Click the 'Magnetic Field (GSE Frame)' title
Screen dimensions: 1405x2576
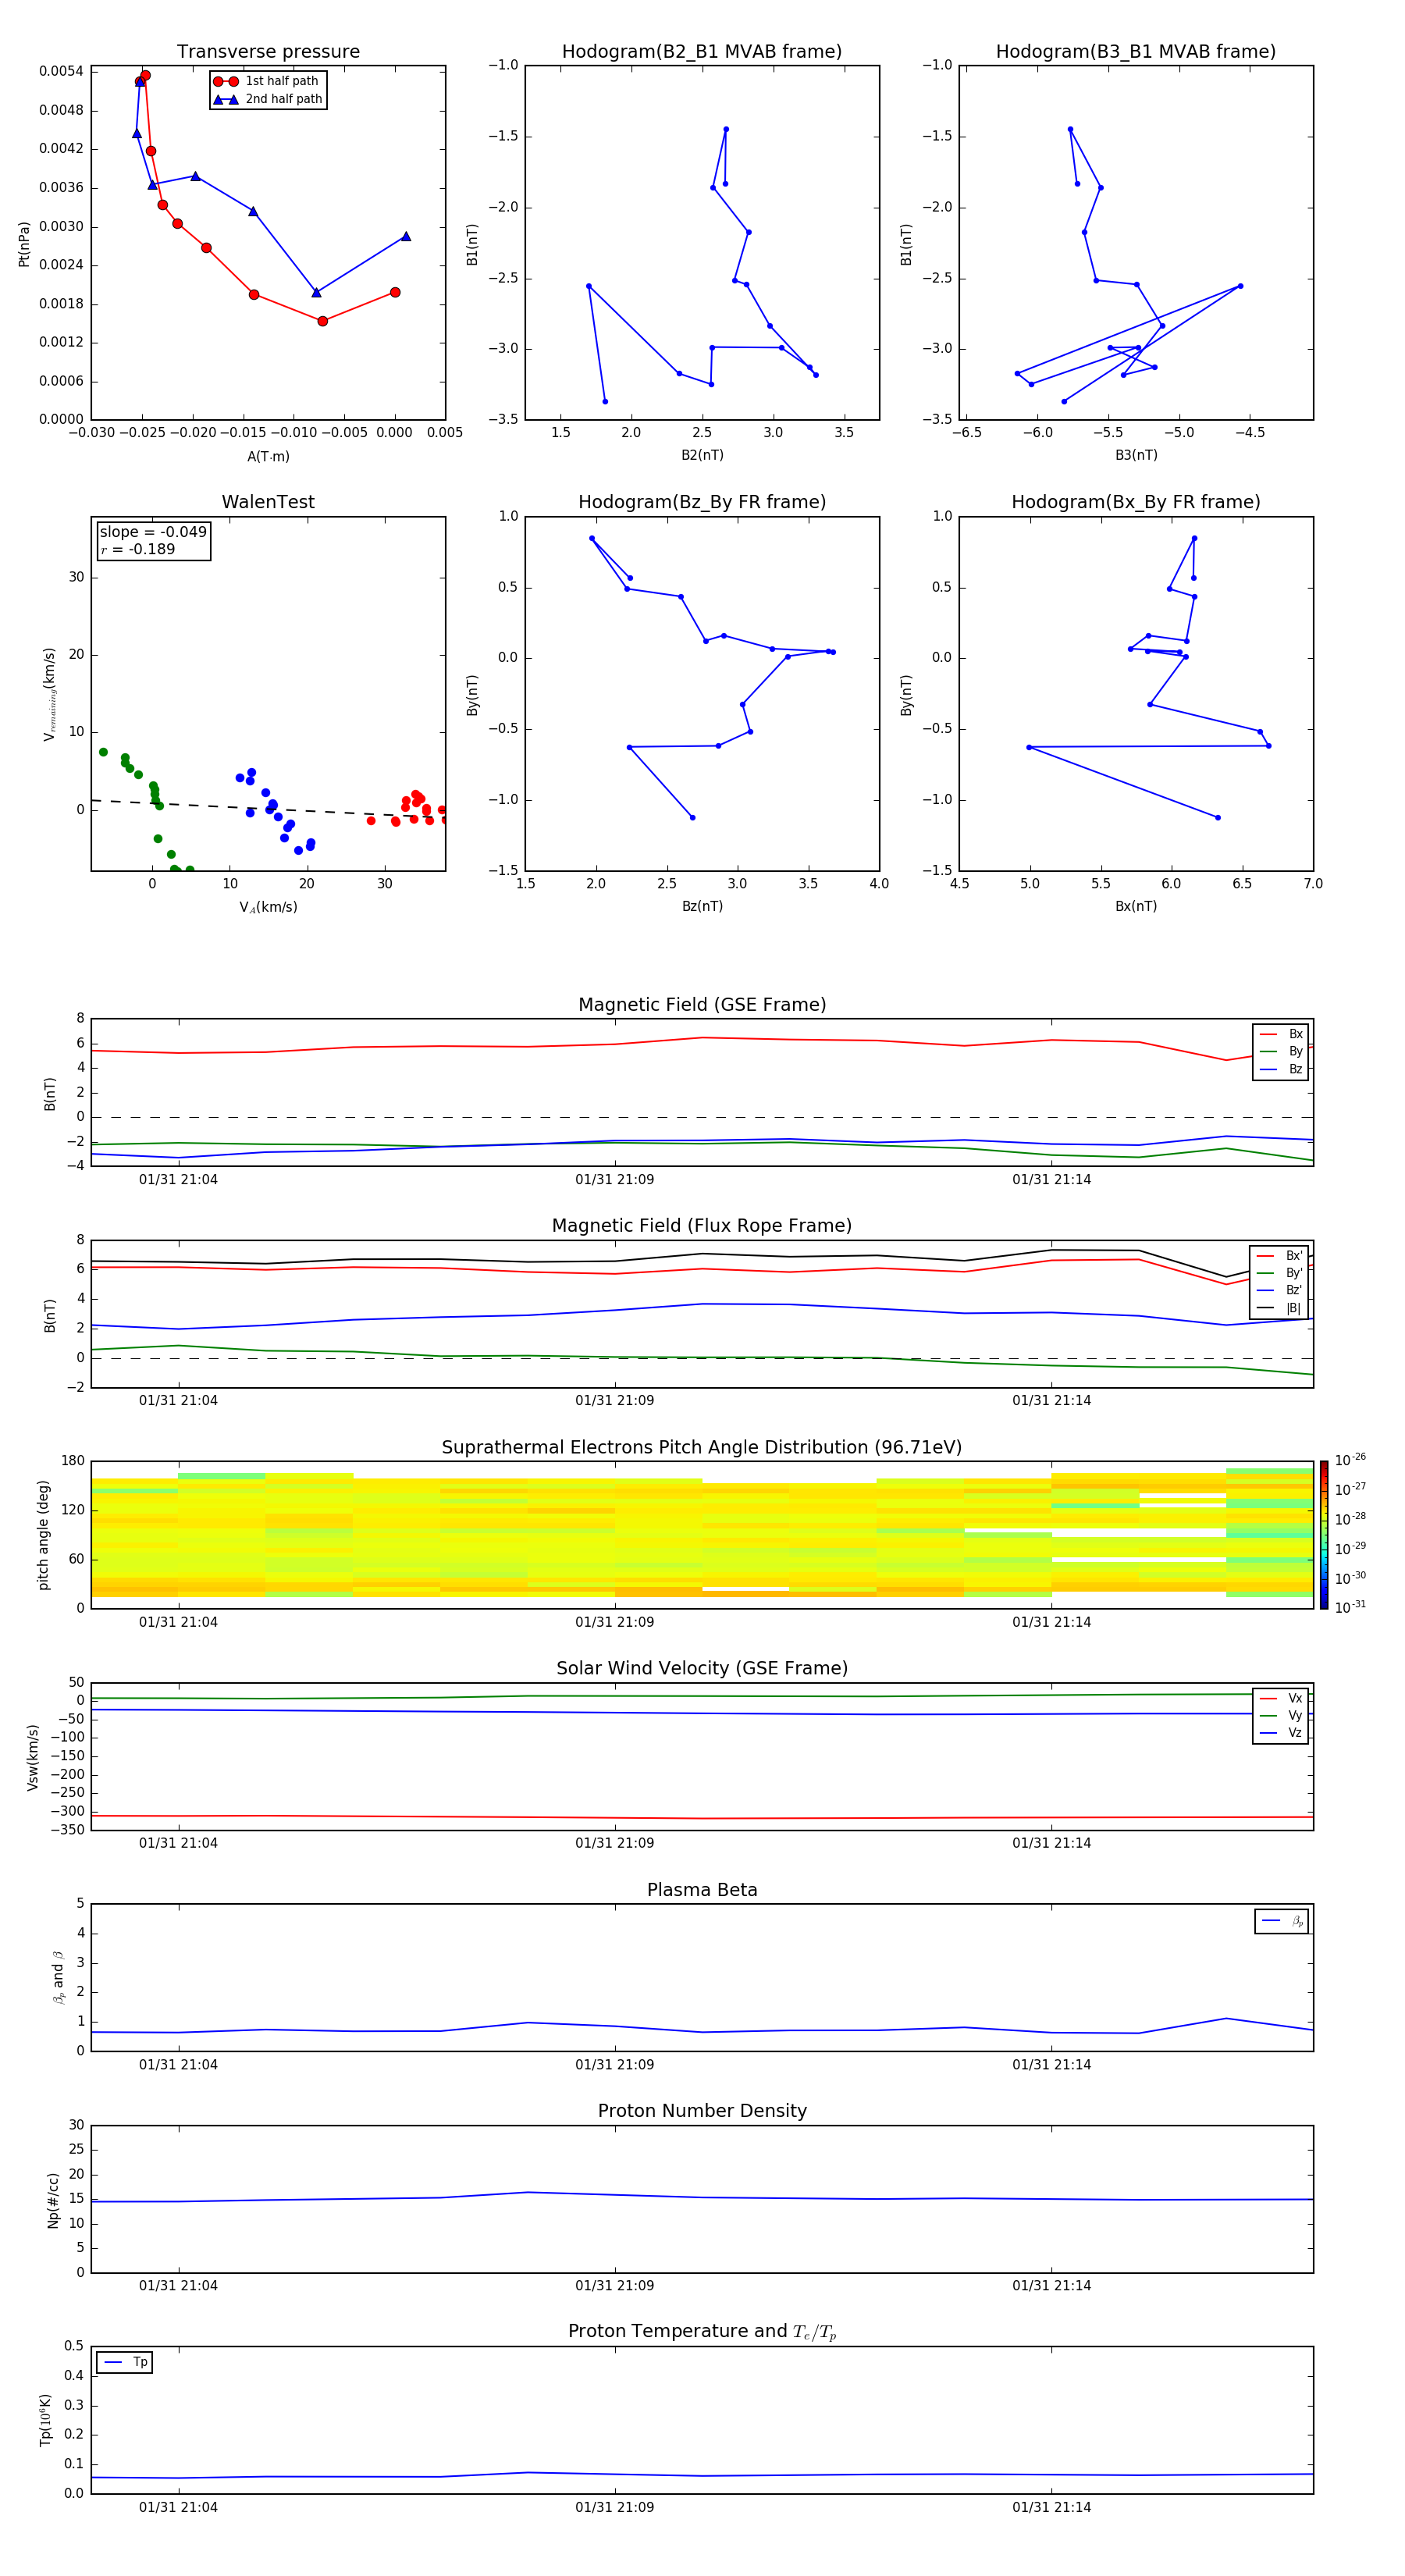point(702,1005)
